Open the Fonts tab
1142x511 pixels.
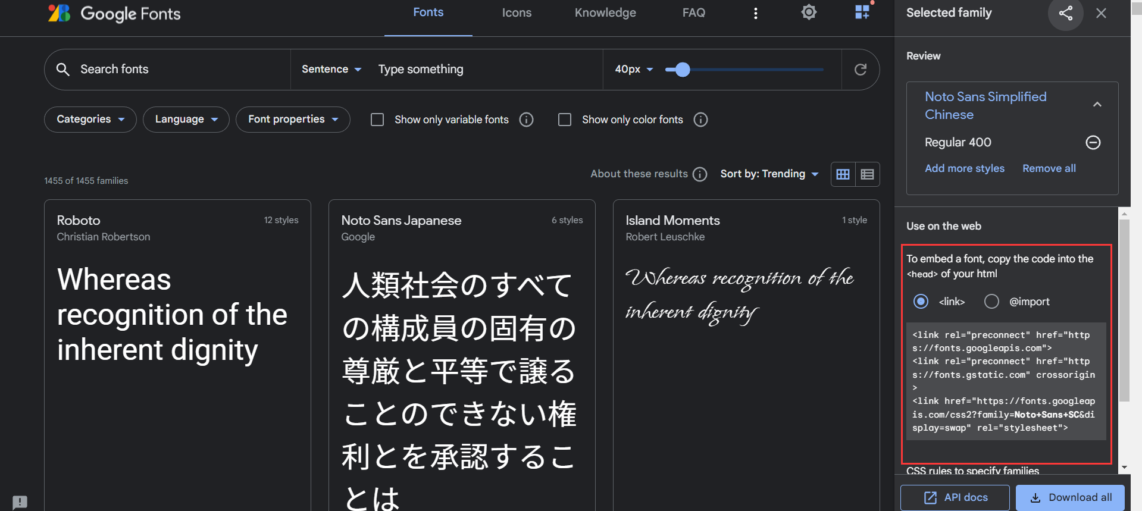428,13
